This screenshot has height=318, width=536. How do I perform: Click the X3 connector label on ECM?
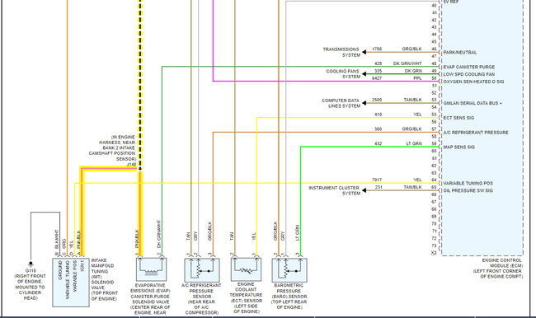(434, 253)
